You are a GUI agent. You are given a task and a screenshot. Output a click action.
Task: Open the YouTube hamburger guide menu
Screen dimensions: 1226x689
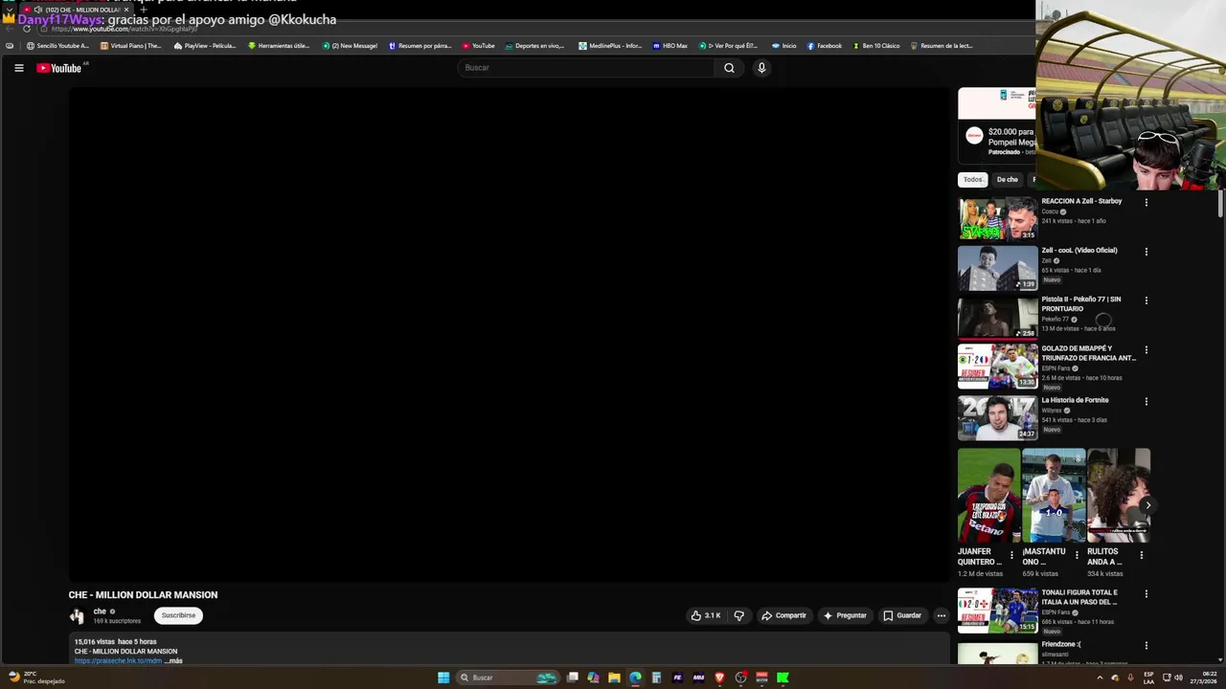(x=18, y=68)
